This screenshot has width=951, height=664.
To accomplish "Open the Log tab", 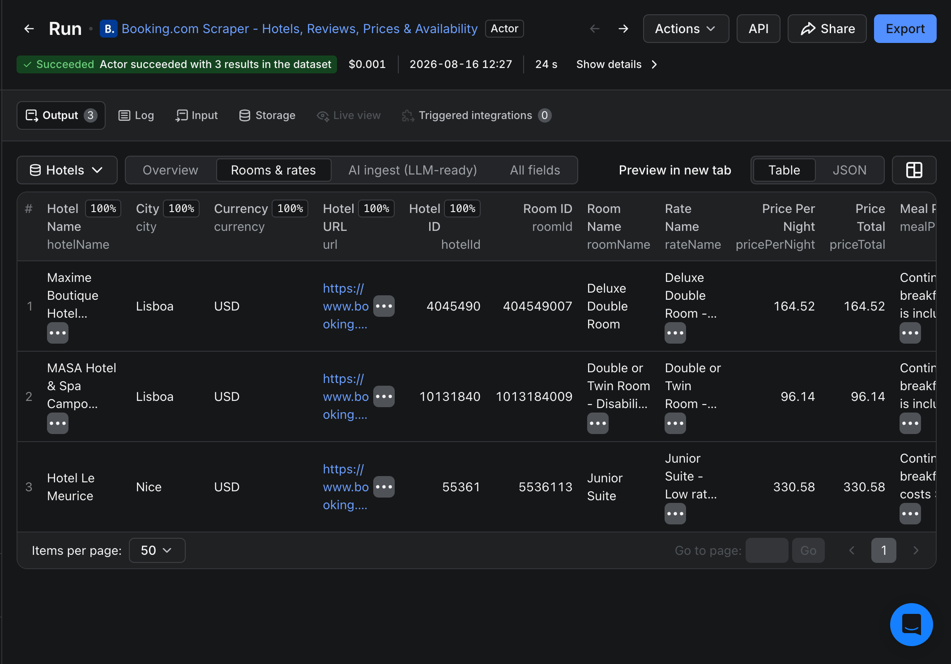I will pos(136,115).
